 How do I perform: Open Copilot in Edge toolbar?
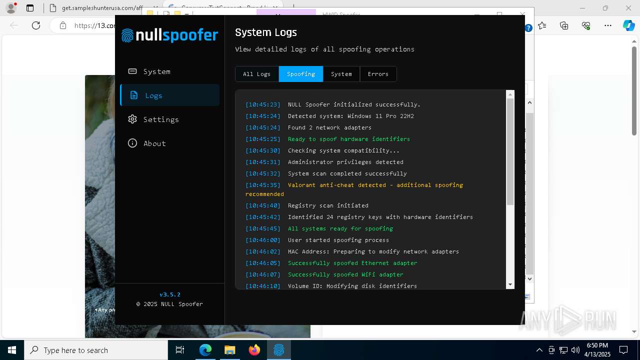(628, 25)
